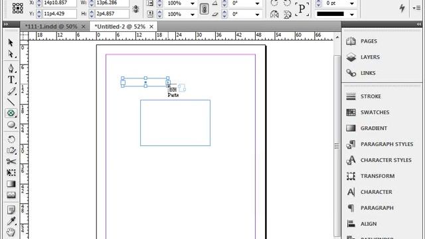Open the shear angle dropdown
The width and height of the screenshot is (425, 239).
(x=257, y=14)
